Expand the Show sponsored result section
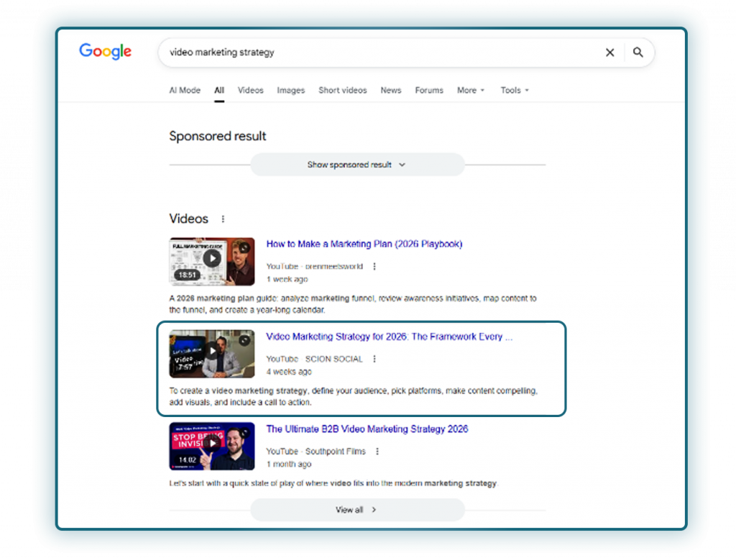The image size is (736, 558). pyautogui.click(x=357, y=165)
